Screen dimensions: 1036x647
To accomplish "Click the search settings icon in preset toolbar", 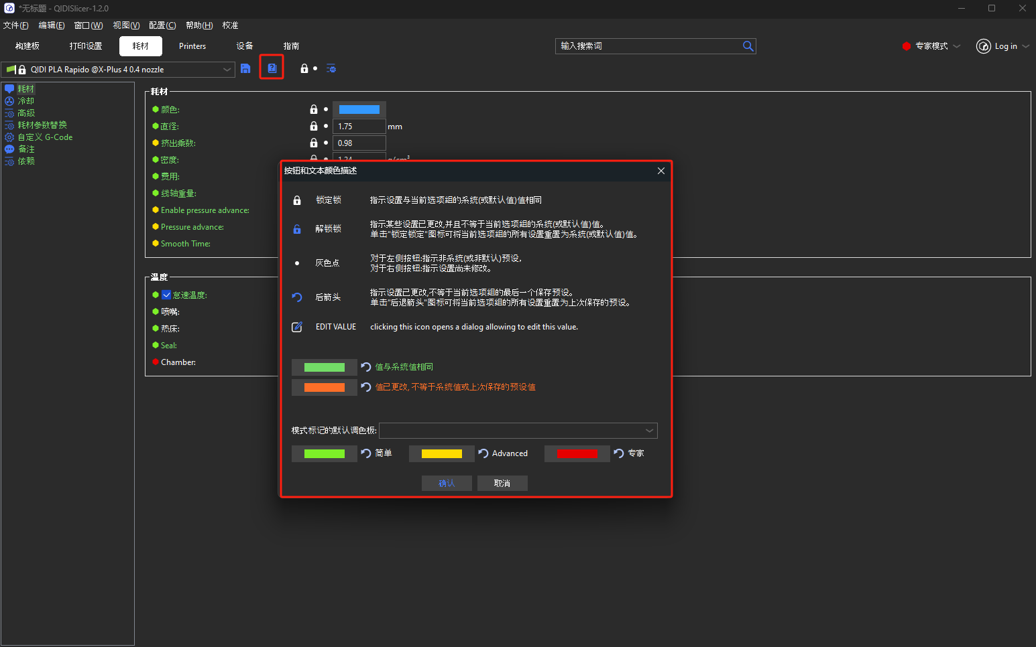I will (331, 68).
